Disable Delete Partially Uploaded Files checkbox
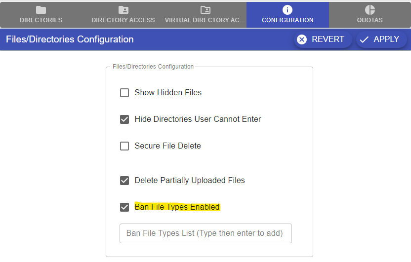 tap(124, 181)
